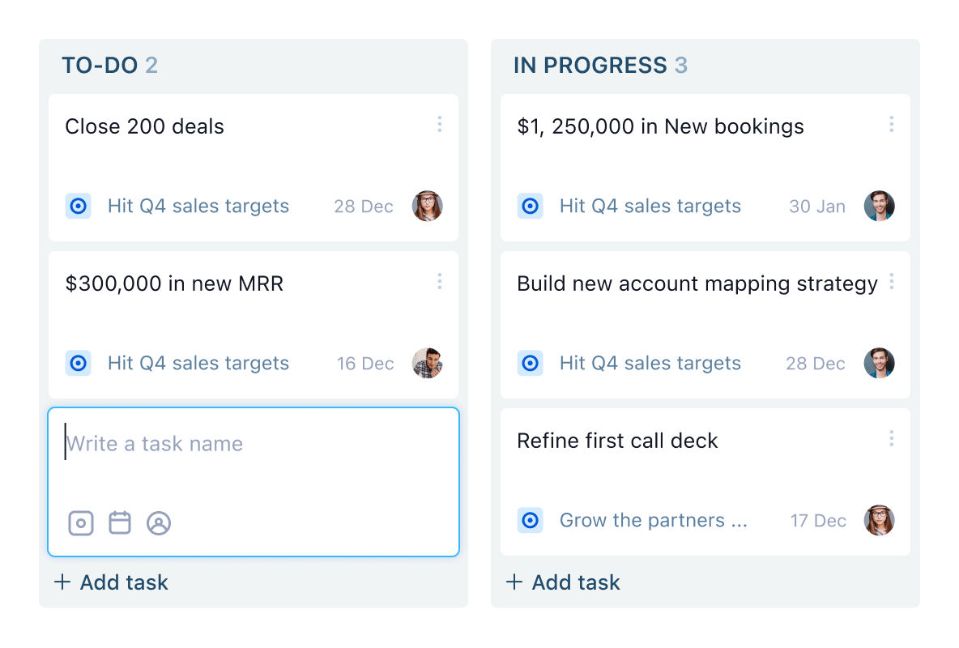Assign someone via the assignee icon

click(x=160, y=522)
